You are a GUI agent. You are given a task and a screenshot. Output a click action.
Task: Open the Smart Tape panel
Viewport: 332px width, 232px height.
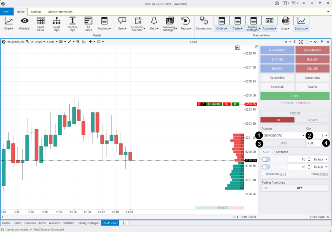point(56,24)
